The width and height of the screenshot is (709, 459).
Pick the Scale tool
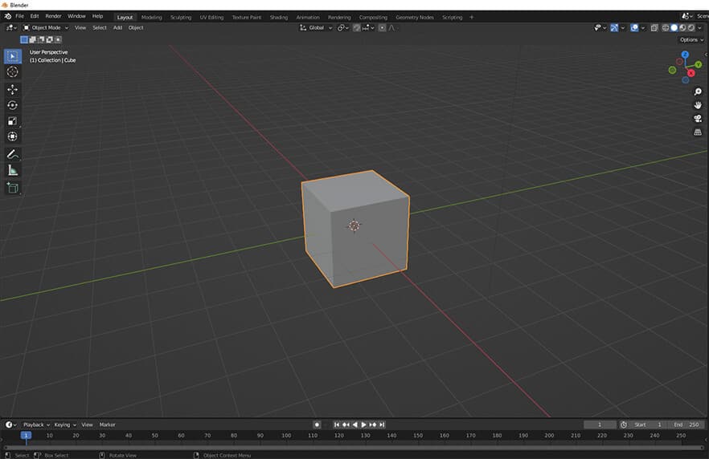click(x=12, y=121)
